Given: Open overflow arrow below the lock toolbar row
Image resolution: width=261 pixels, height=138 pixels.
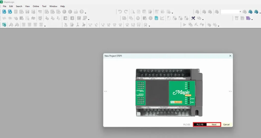Looking at the screenshot, I should tap(88, 19).
